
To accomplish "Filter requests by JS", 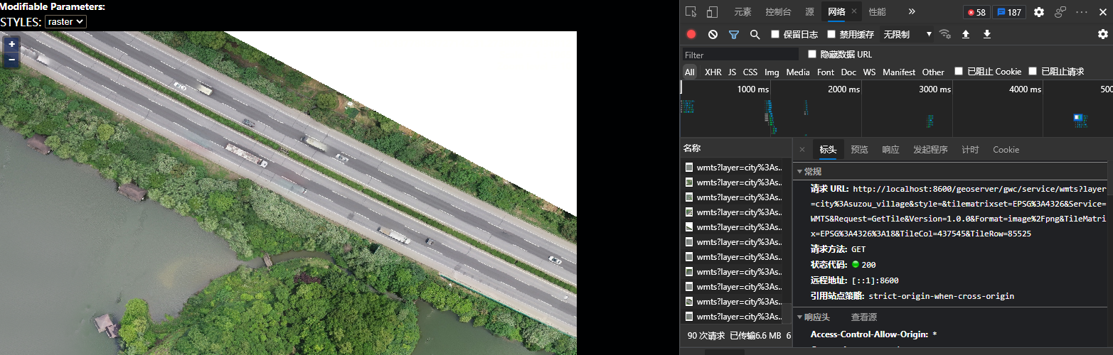I will coord(732,72).
